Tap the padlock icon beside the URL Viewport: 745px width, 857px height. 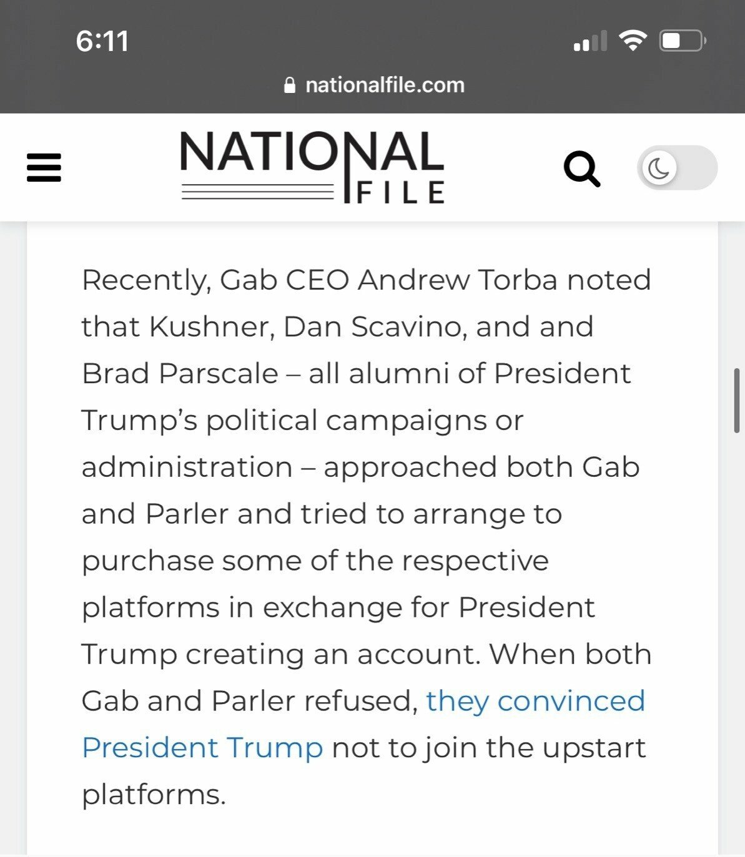coord(289,85)
